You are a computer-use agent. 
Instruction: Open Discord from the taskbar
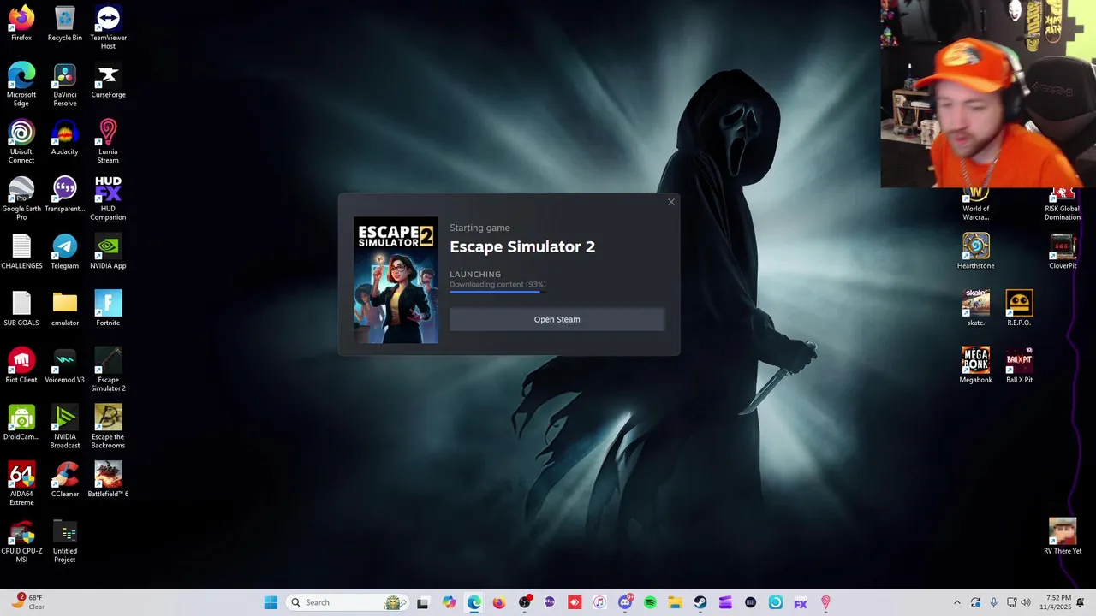625,602
